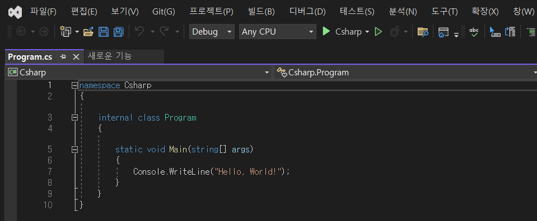Click the args parameter in Main signature
Screen dimensions: 537x221
click(241, 149)
